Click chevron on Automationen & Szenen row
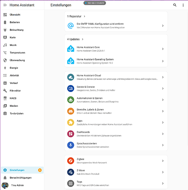The height and width of the screenshot is (190, 188). click(163, 100)
